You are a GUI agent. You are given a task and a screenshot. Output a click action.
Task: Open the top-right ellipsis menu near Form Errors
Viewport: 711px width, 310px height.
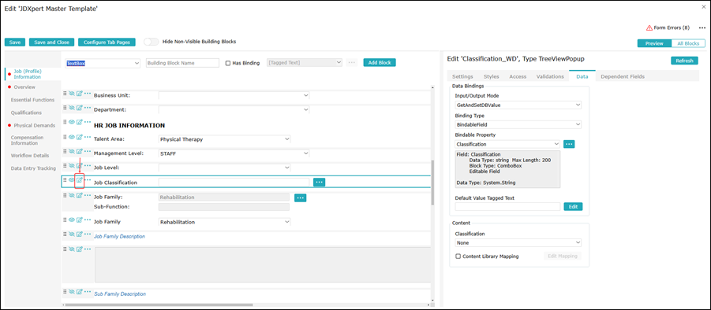pyautogui.click(x=702, y=28)
